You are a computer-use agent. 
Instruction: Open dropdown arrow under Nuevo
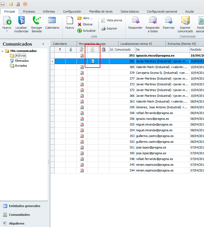pyautogui.click(x=7, y=31)
